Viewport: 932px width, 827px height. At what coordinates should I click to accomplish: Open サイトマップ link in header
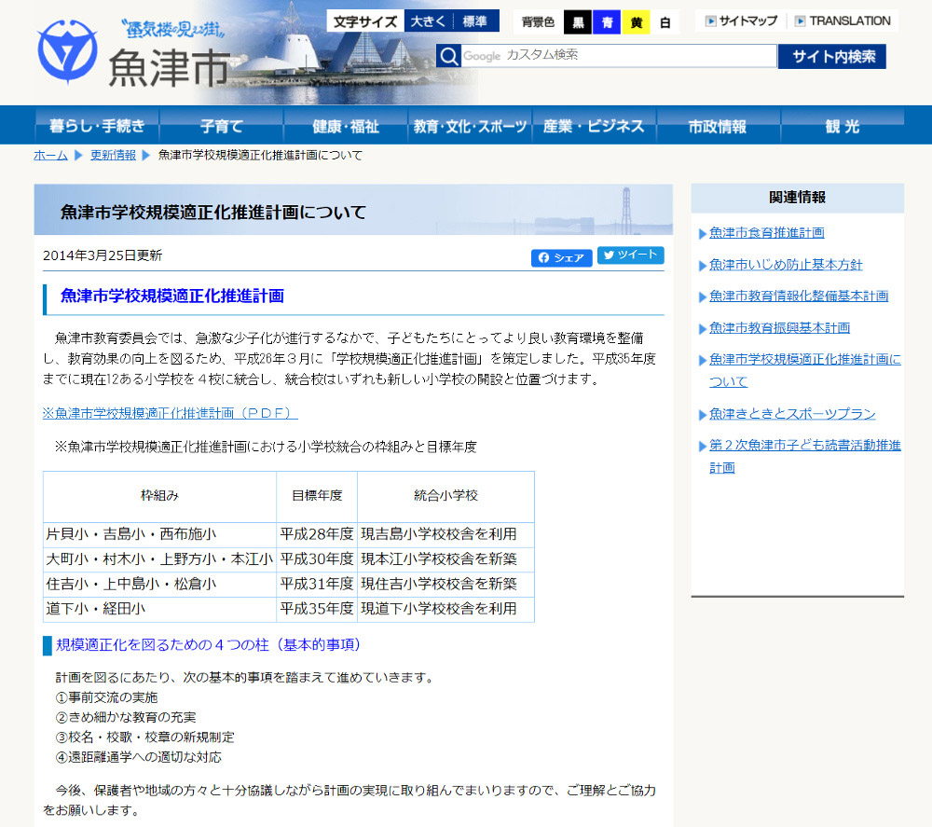(x=741, y=21)
